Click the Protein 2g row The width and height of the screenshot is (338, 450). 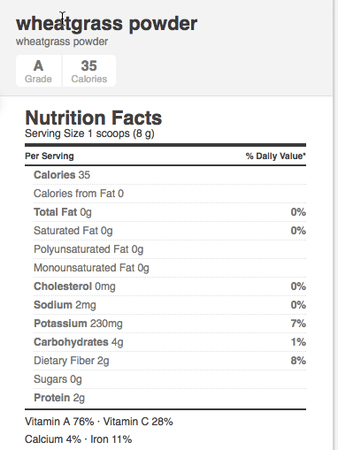(170, 398)
